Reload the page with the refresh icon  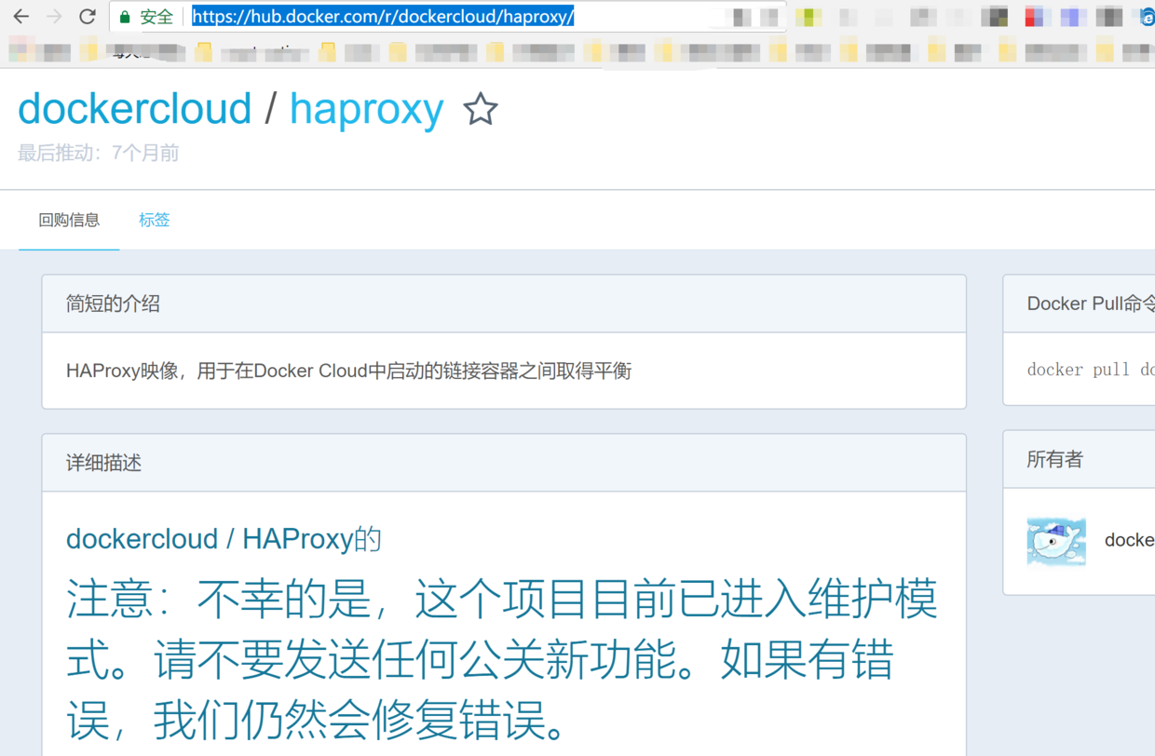pyautogui.click(x=88, y=17)
